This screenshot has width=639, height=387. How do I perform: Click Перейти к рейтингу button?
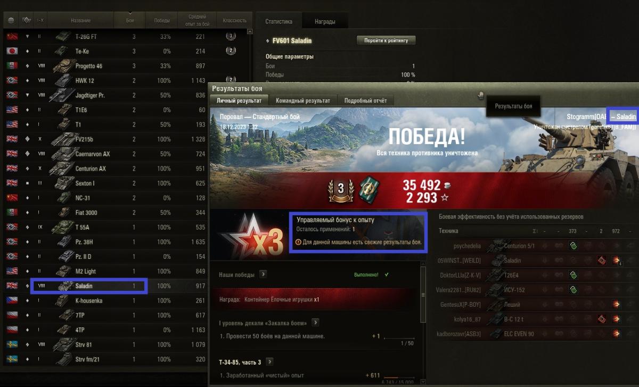(386, 40)
